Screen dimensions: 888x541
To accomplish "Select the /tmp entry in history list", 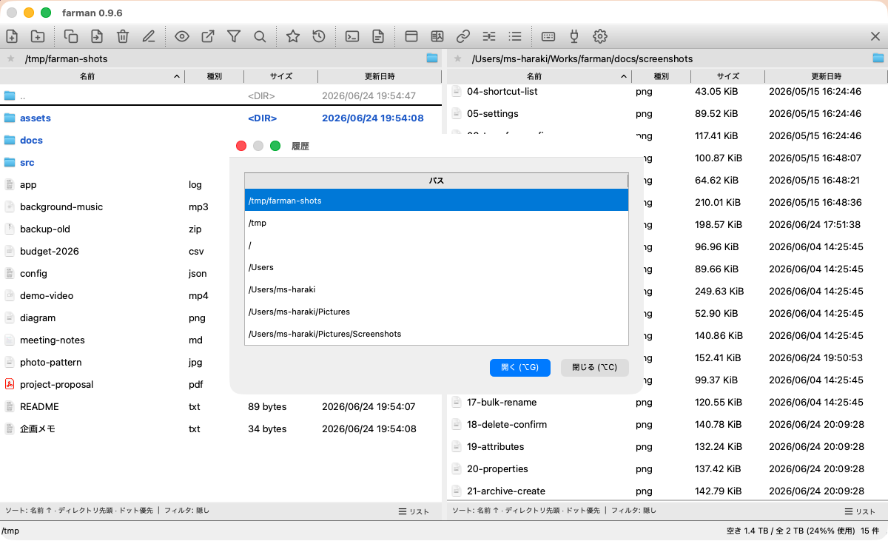I will coord(437,223).
